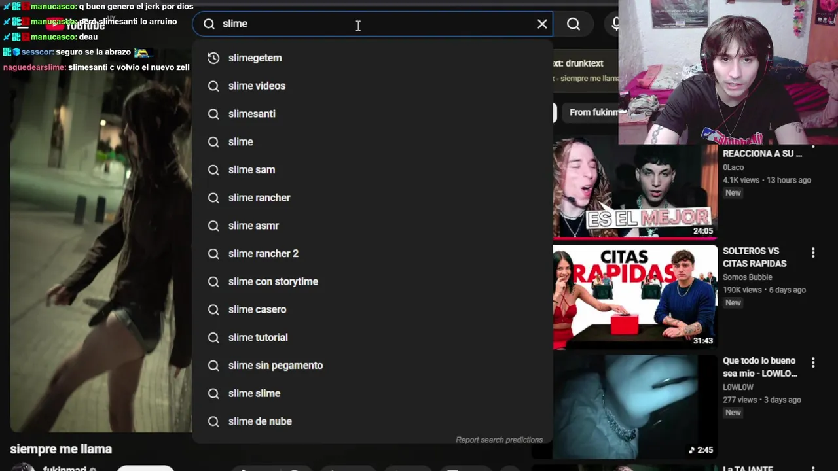Clear the search box with the X icon
The width and height of the screenshot is (838, 471).
tap(542, 24)
